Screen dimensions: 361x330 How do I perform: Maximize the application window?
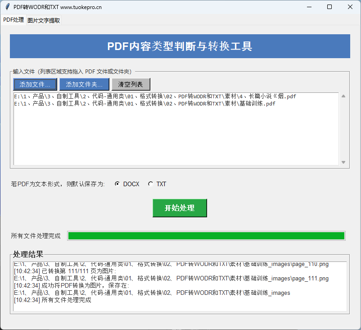330,7
